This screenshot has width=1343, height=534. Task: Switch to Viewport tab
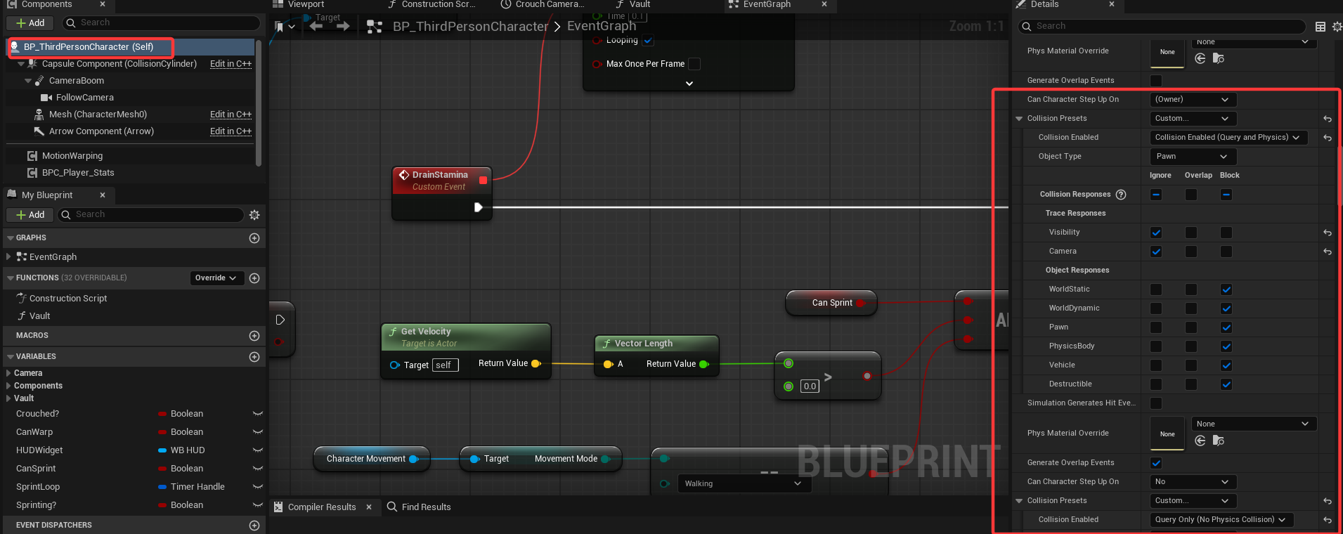pos(298,5)
